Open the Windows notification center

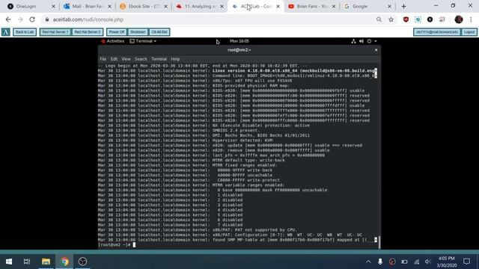coord(466,262)
